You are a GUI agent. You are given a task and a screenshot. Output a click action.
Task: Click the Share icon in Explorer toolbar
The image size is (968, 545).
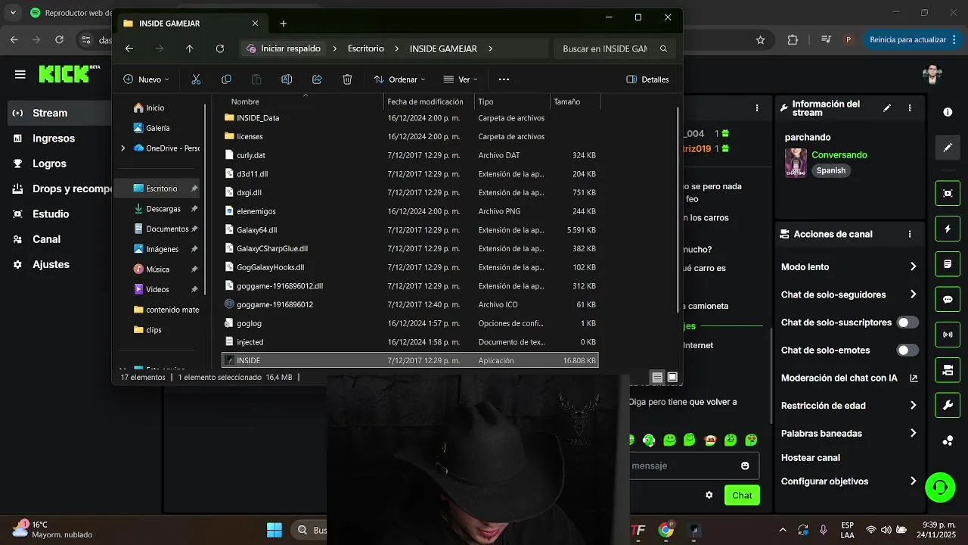click(317, 79)
